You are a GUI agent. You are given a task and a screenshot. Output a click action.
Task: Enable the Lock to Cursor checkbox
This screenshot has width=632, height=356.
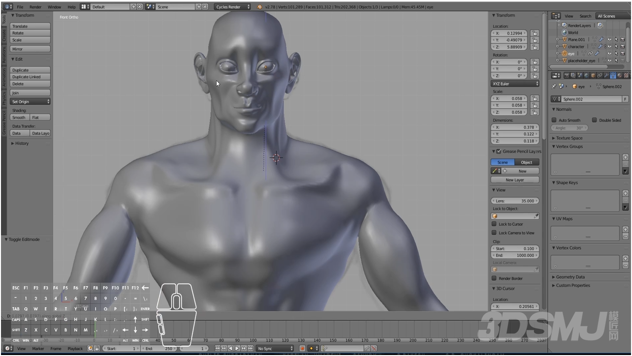(x=494, y=224)
